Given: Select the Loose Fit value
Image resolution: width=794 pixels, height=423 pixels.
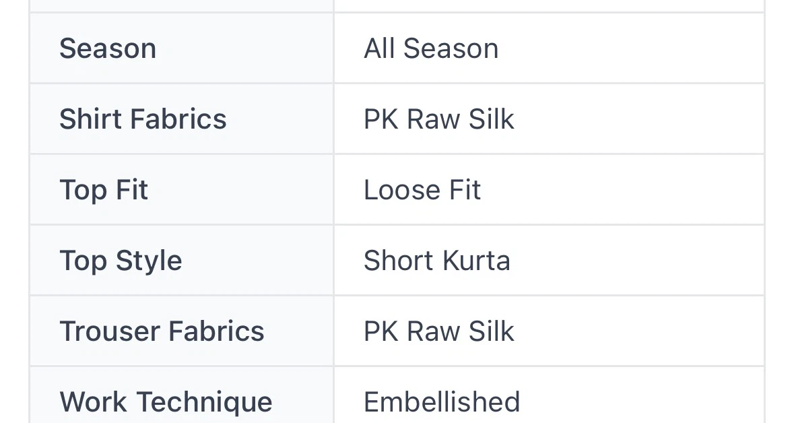Looking at the screenshot, I should pos(422,190).
